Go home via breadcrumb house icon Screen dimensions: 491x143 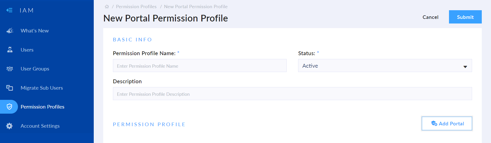click(107, 7)
